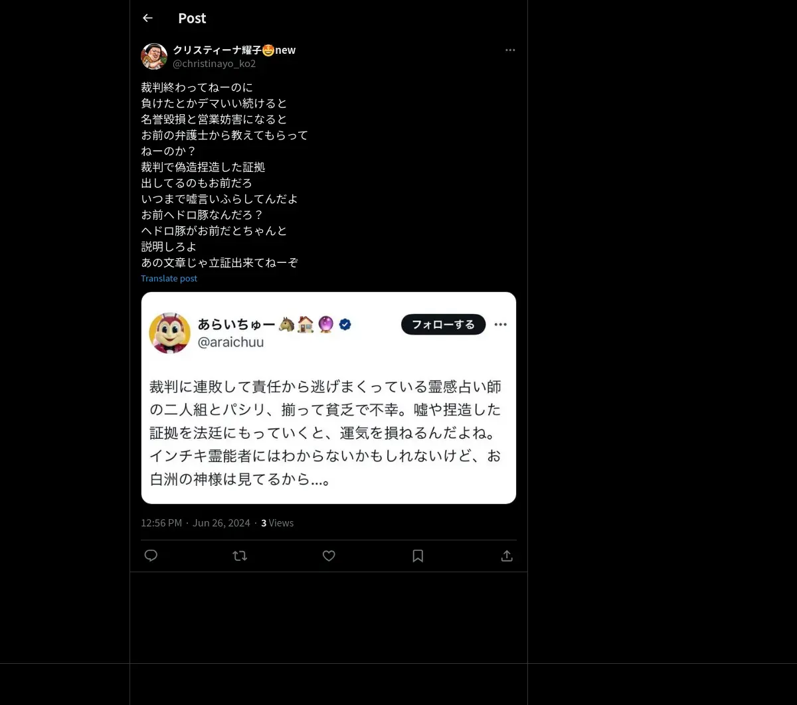Screen dimensions: 797x705
Task: Open クリスティーナ耀子 display name link
Action: pos(234,50)
